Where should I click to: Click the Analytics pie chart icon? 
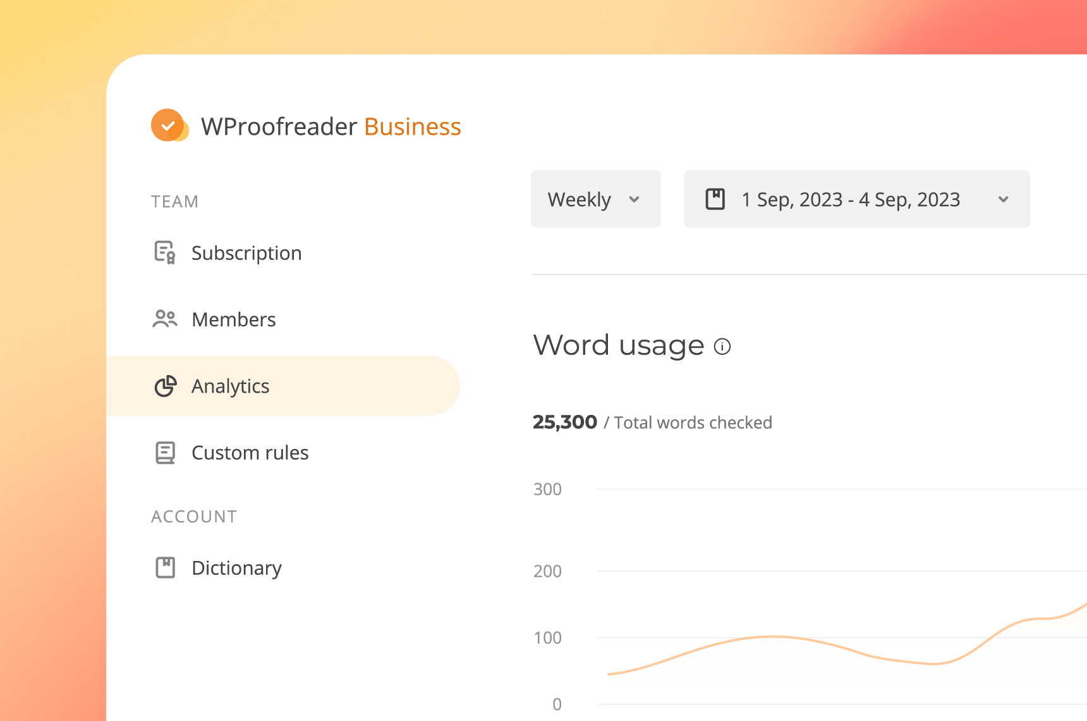click(166, 386)
